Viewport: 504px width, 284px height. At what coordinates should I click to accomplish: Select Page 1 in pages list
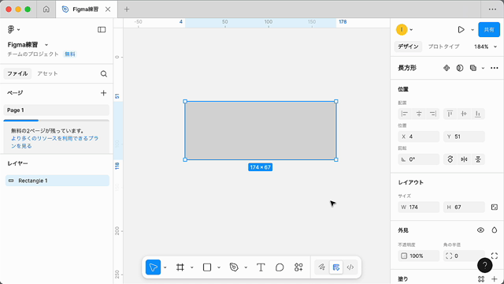(56, 110)
